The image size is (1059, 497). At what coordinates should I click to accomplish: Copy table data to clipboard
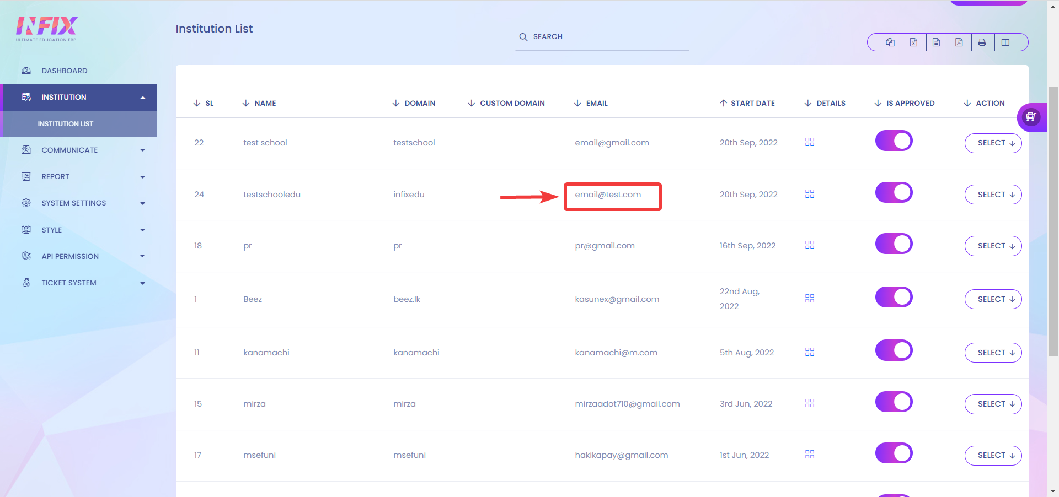click(x=890, y=42)
